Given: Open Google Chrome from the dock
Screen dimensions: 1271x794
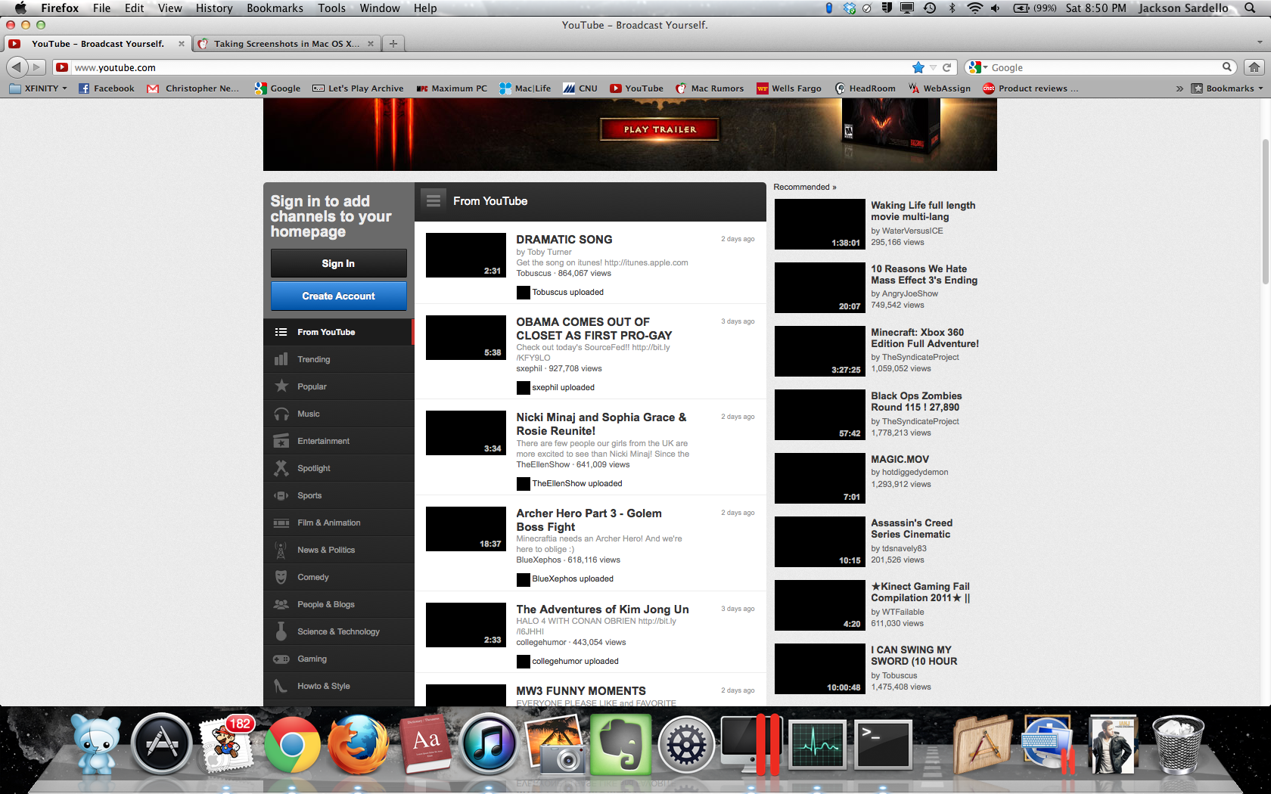Looking at the screenshot, I should (x=292, y=745).
